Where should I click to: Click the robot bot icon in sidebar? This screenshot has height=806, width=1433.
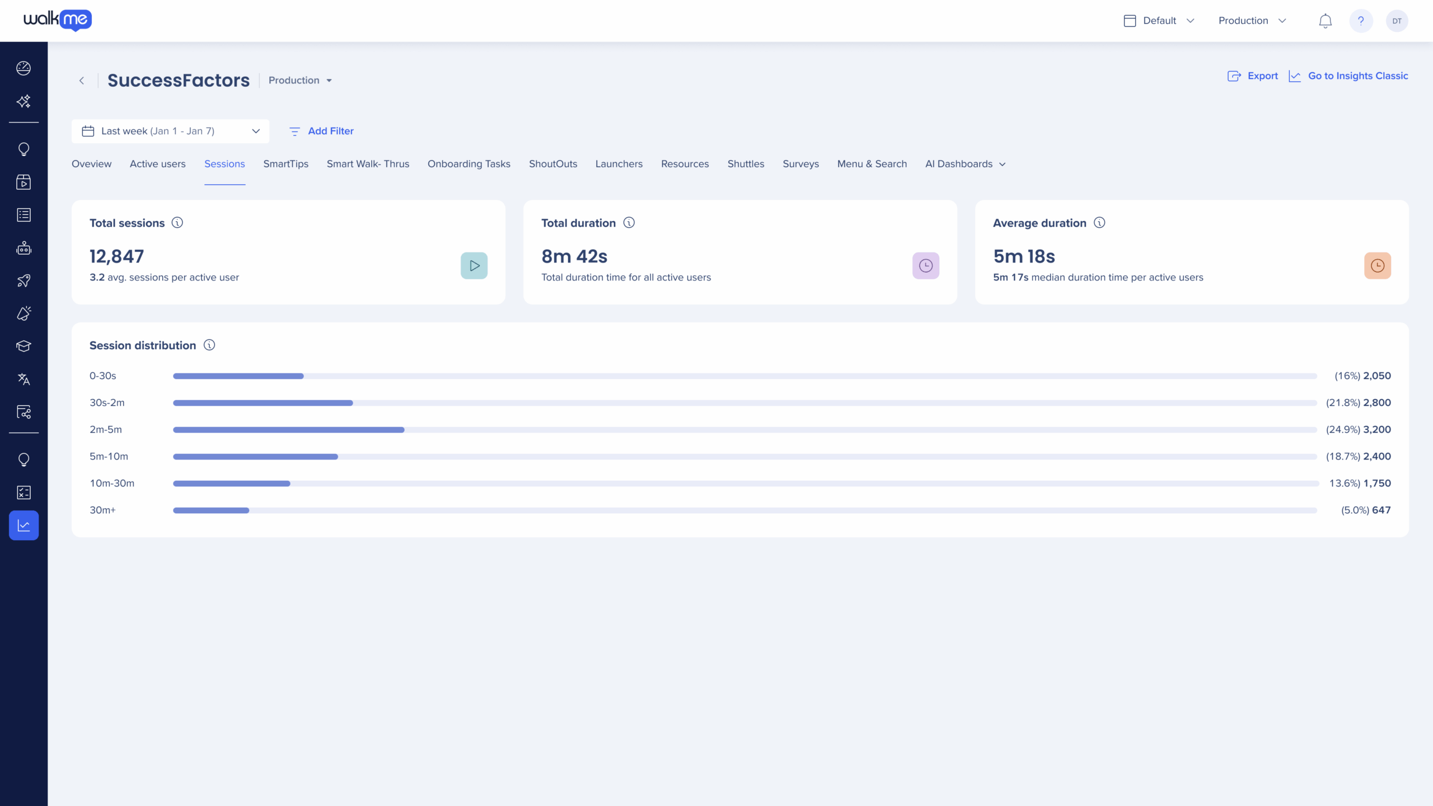pos(24,248)
